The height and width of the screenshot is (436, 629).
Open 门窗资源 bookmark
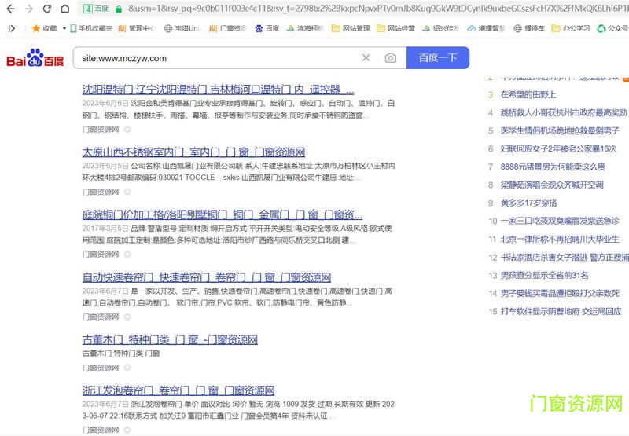[227, 28]
